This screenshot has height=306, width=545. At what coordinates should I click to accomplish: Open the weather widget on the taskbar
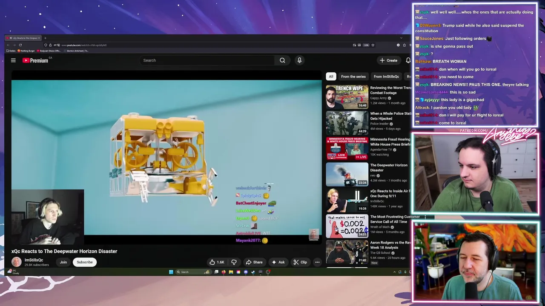(x=14, y=272)
